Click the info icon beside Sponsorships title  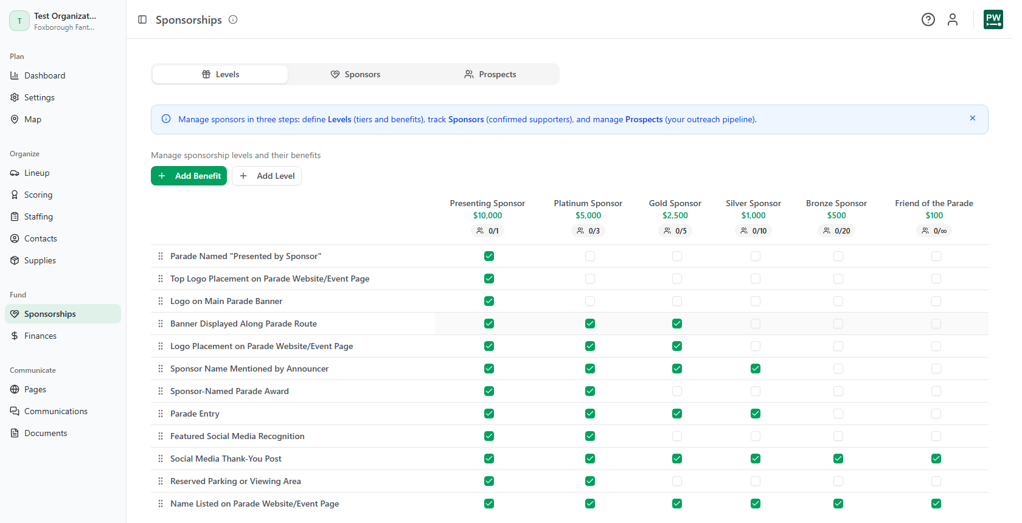point(233,19)
